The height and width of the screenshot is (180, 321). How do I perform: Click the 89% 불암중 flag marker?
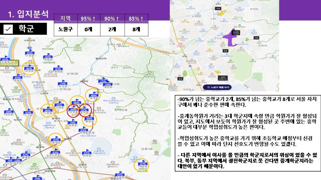tap(89, 119)
